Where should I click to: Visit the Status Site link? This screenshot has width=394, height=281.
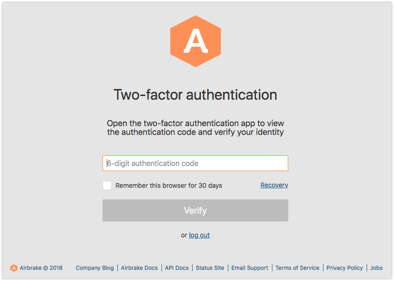pos(210,268)
